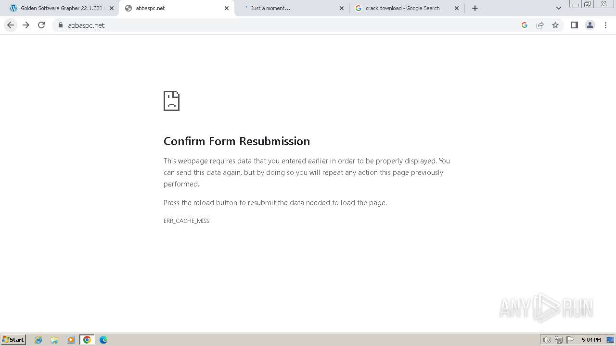This screenshot has height=346, width=616.
Task: Open the Chrome three-dot menu
Action: [x=605, y=25]
